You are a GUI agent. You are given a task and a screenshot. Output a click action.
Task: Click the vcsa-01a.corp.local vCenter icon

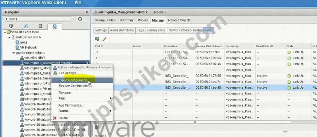pos(8,32)
